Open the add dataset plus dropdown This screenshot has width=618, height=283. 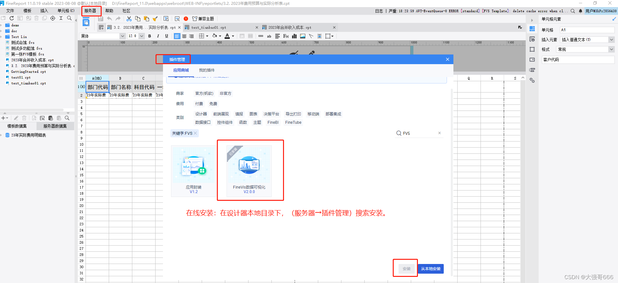(5, 118)
